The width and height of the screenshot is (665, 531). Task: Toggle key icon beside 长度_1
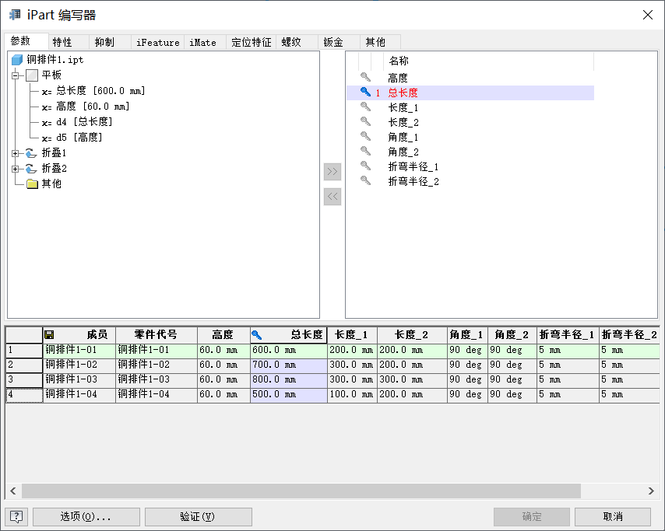point(365,107)
